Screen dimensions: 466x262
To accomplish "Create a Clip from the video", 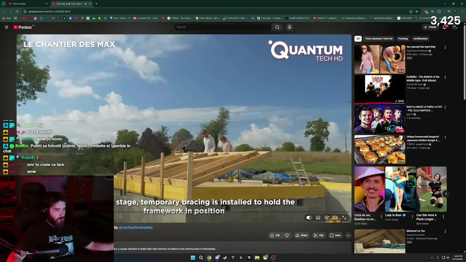I will point(319,235).
